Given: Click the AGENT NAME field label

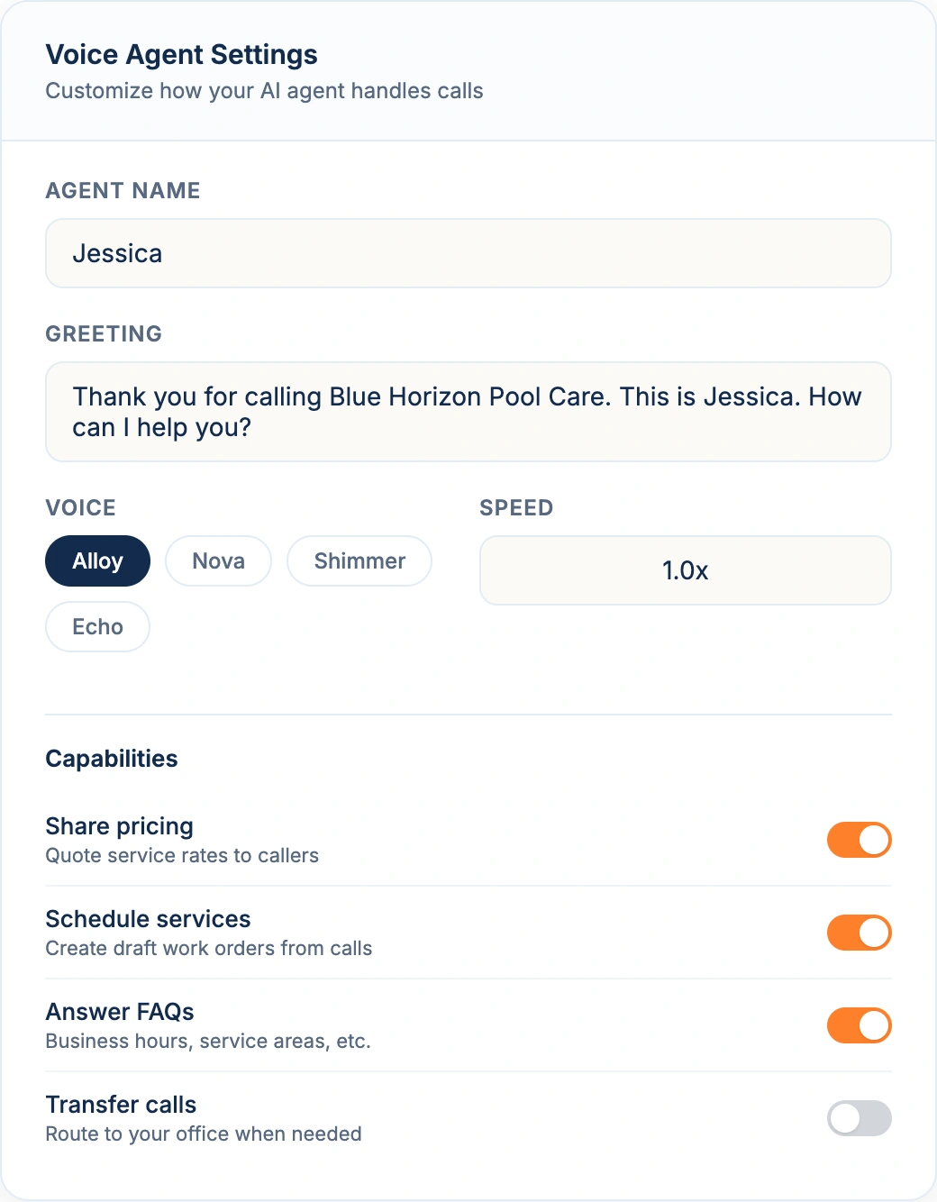Looking at the screenshot, I should point(123,191).
